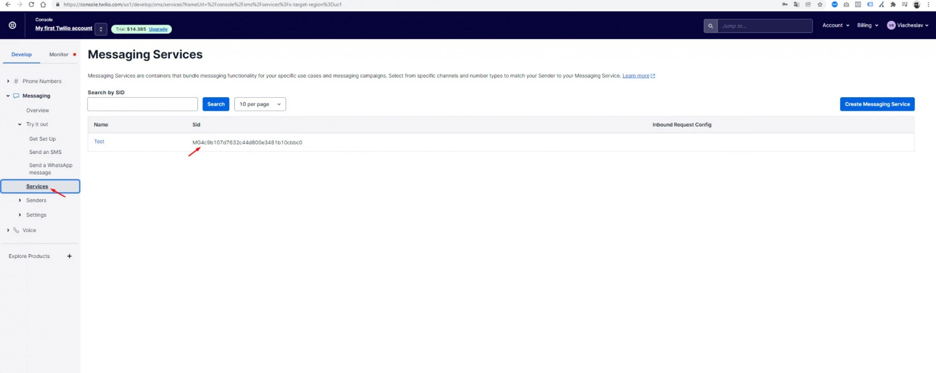
Task: Open the Test messaging service link
Action: coord(99,142)
